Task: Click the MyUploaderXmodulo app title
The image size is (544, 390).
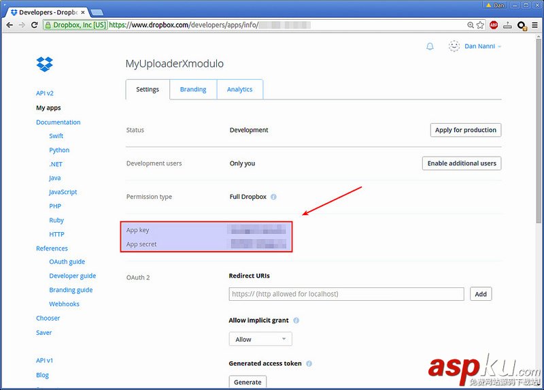Action: [x=175, y=63]
